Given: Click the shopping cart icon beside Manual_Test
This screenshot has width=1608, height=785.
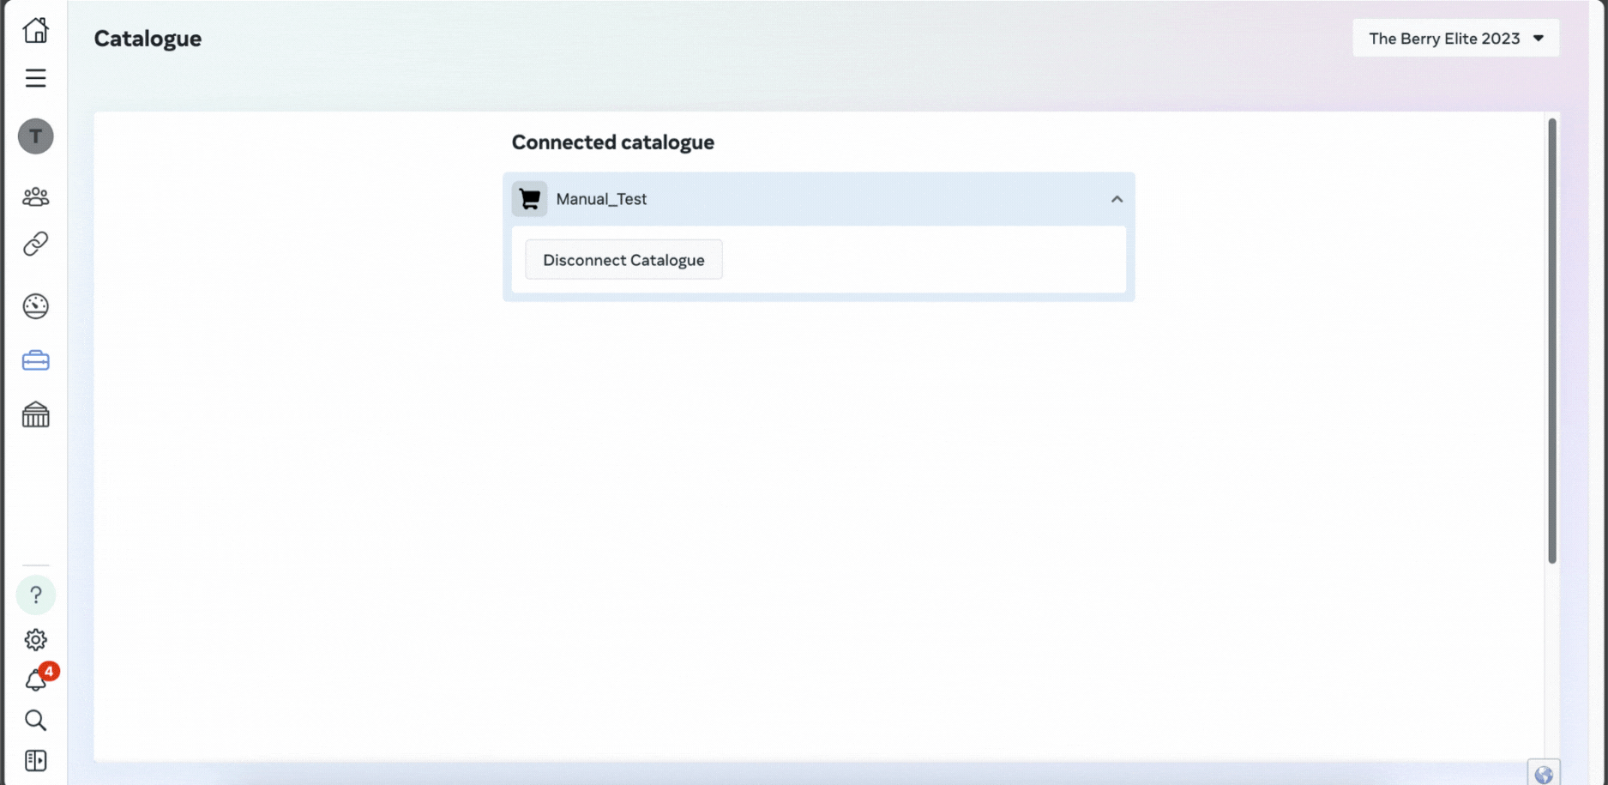Looking at the screenshot, I should point(529,199).
